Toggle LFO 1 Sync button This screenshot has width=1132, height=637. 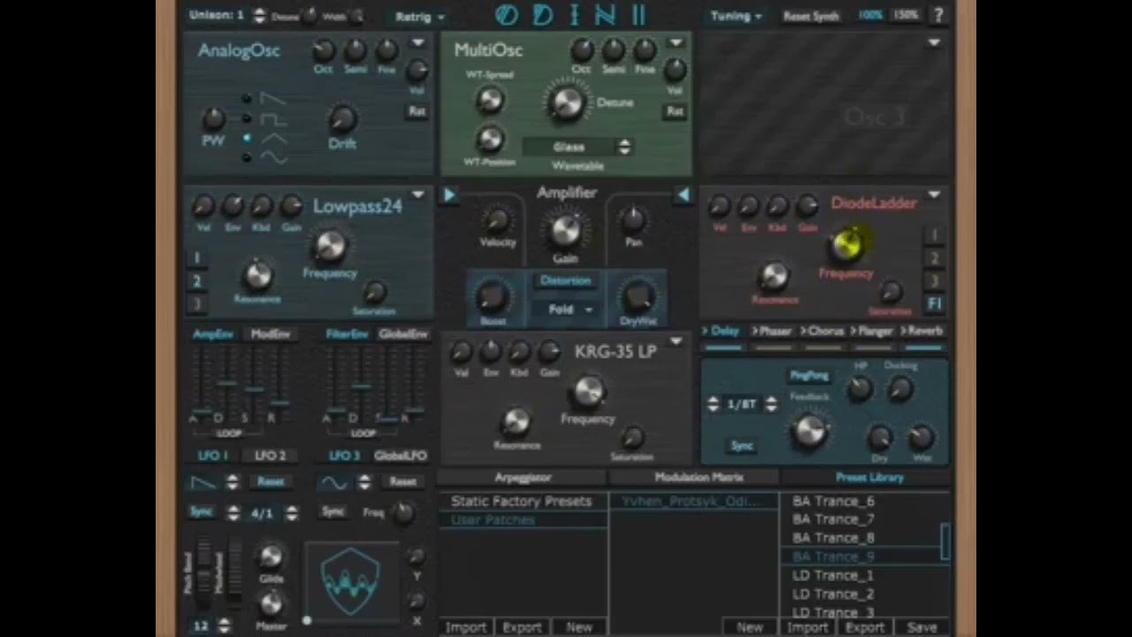(202, 512)
